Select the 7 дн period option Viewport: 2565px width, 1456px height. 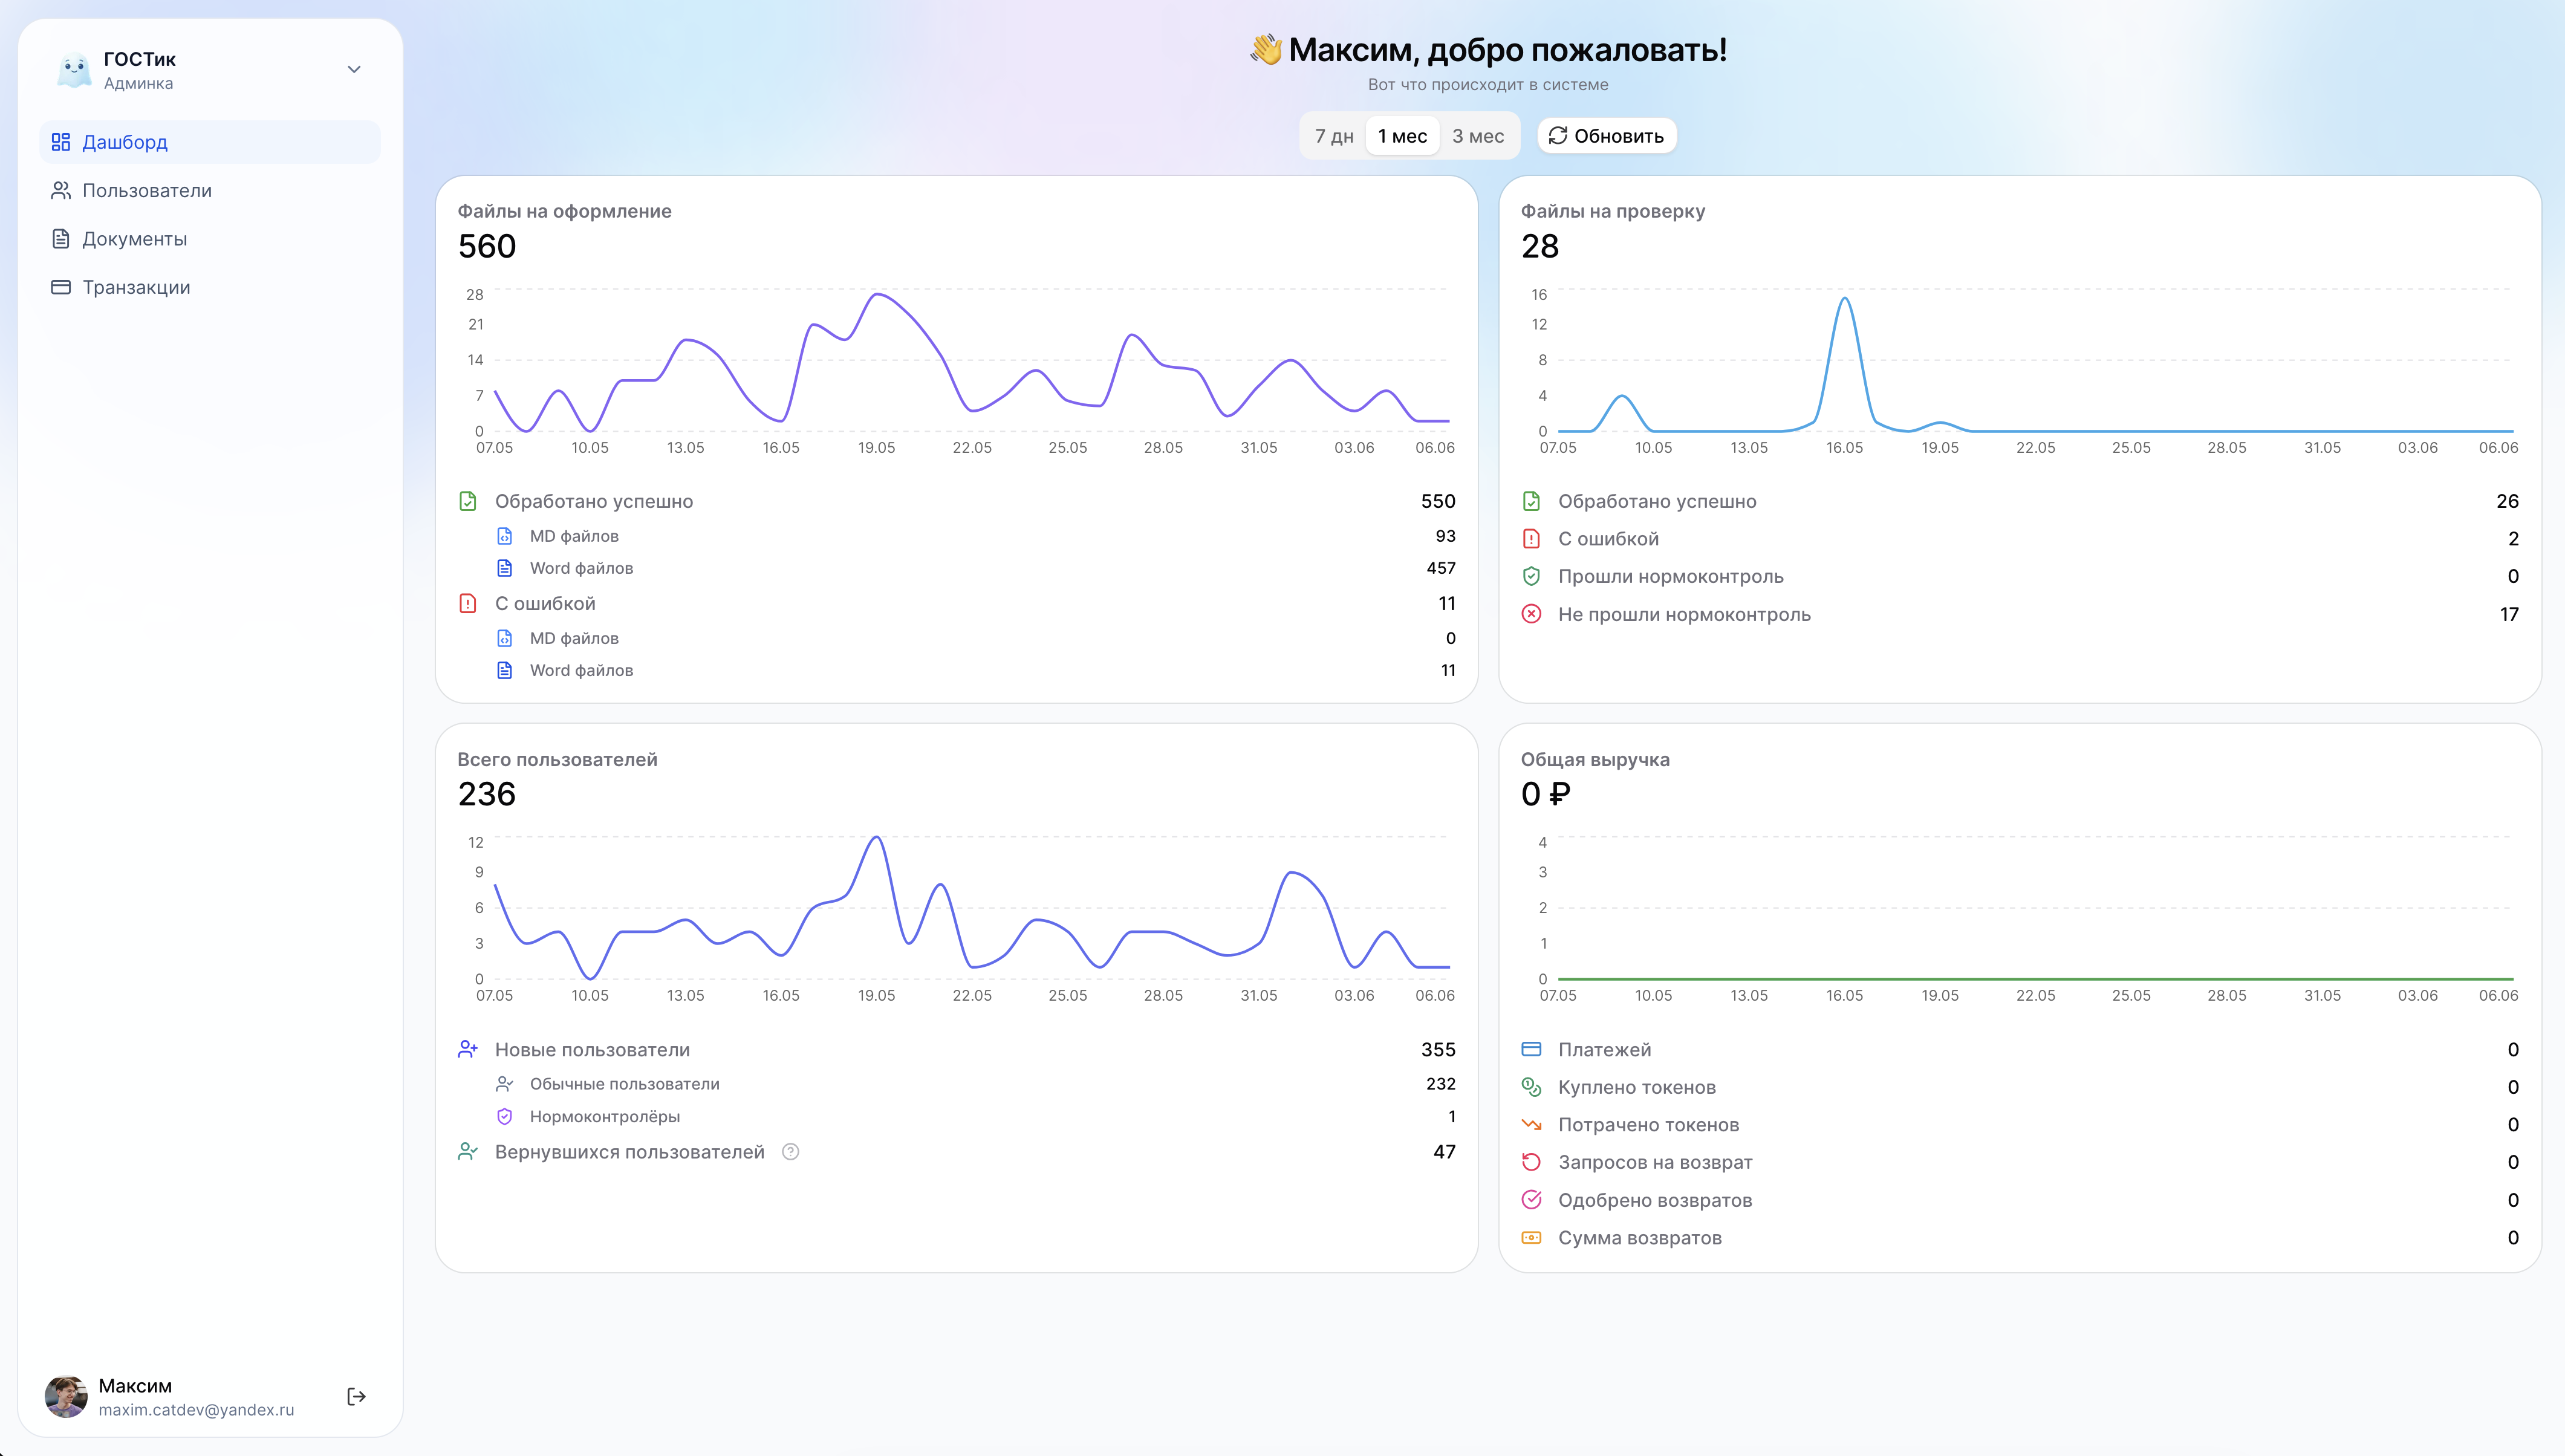tap(1334, 136)
